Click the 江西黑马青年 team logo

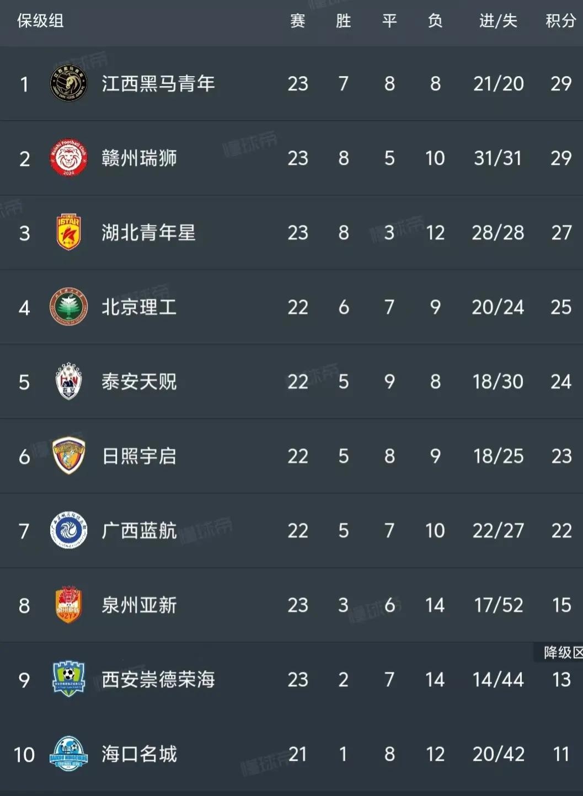tap(68, 84)
